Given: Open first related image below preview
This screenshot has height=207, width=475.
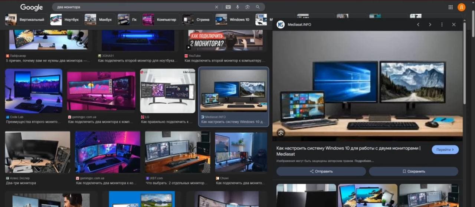Looking at the screenshot, I should 306,196.
